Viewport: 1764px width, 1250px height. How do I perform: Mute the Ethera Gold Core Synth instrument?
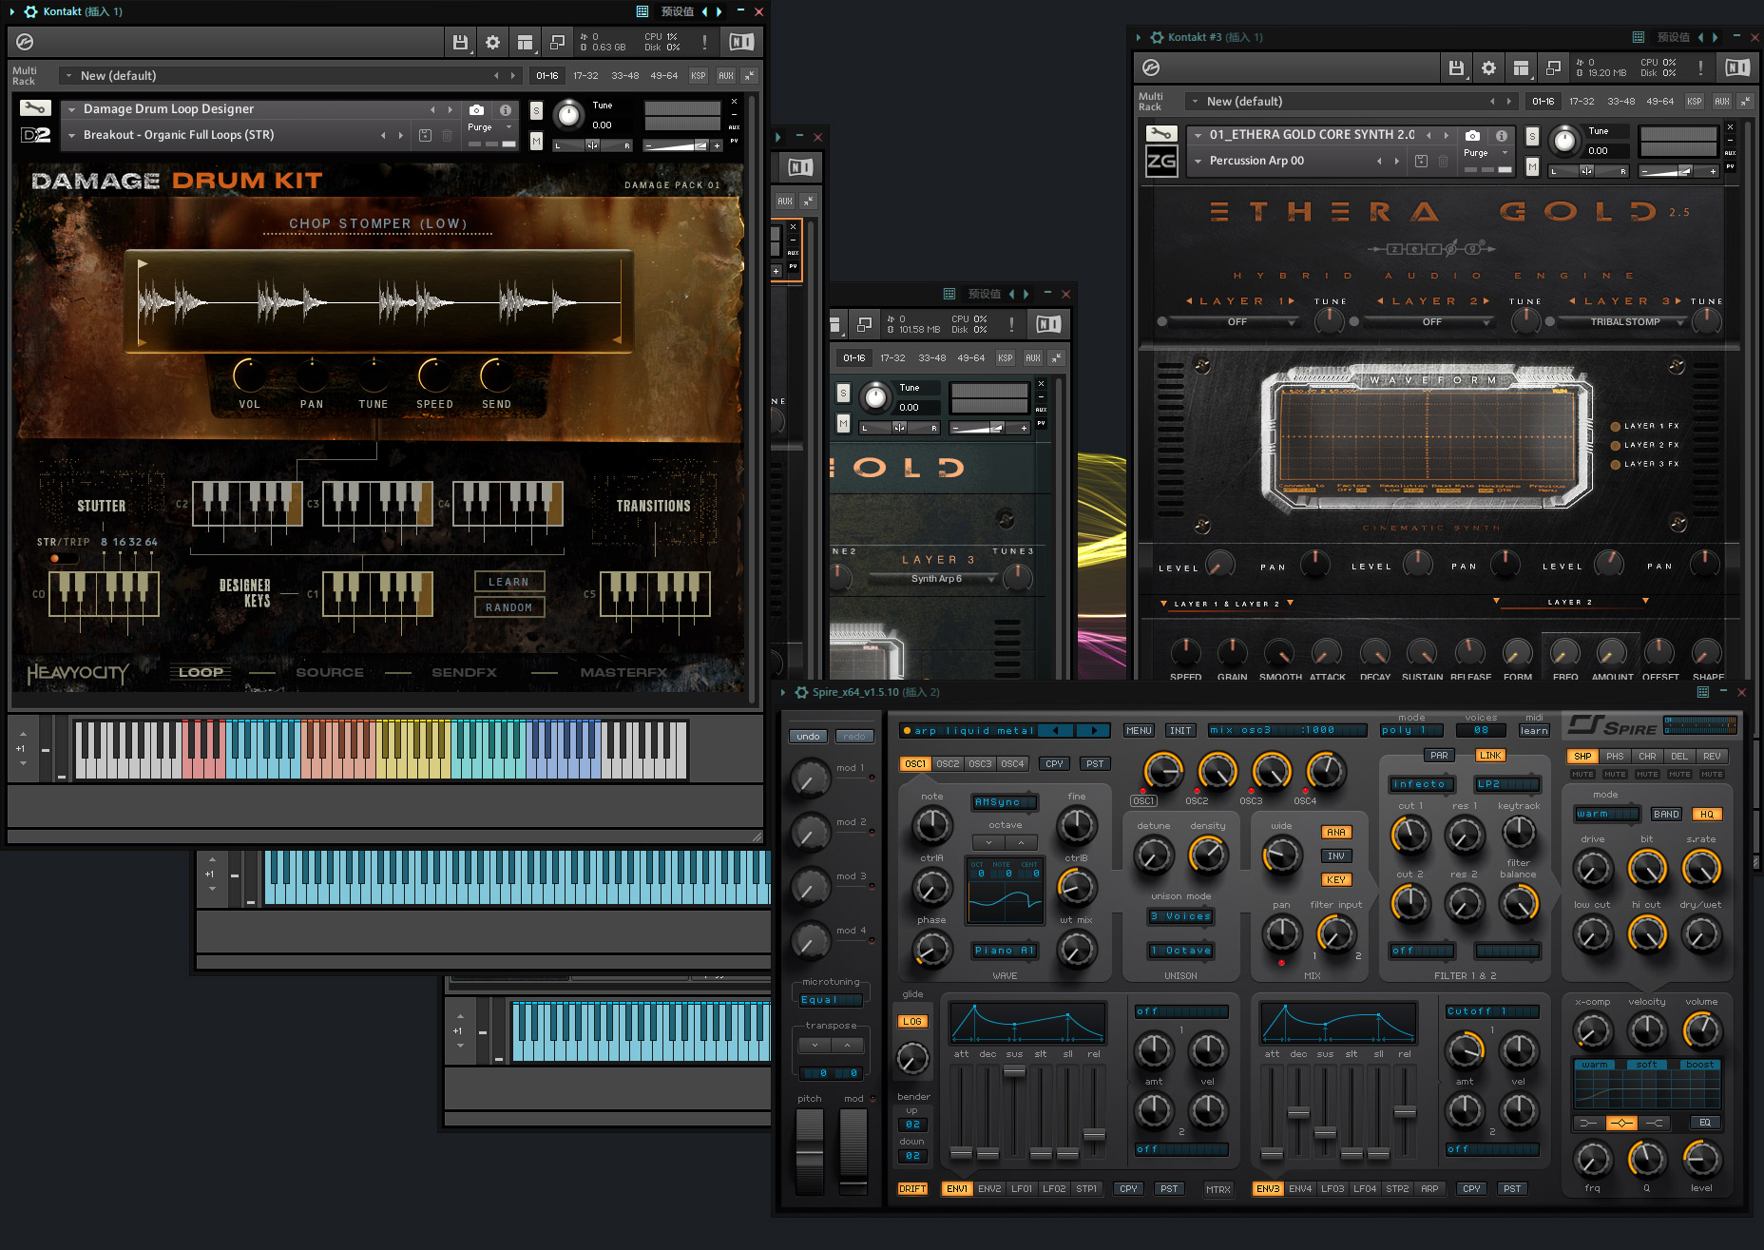coord(1532,166)
